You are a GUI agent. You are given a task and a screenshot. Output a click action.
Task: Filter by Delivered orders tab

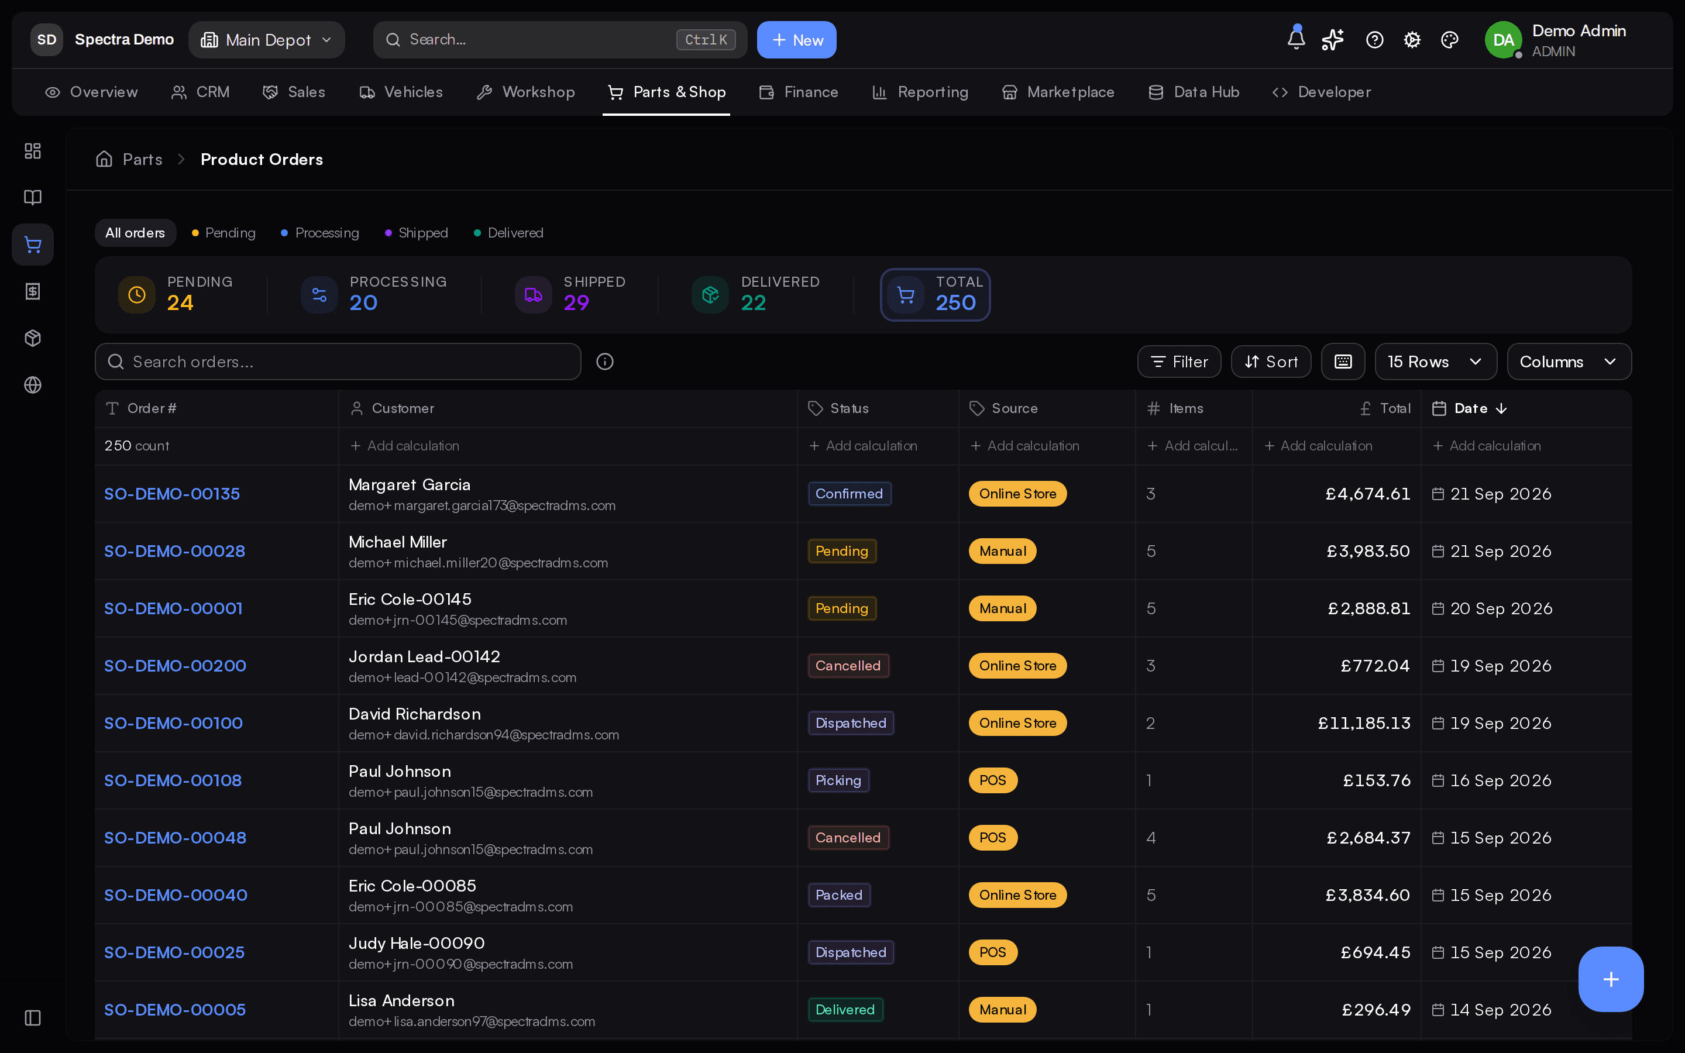tap(508, 233)
